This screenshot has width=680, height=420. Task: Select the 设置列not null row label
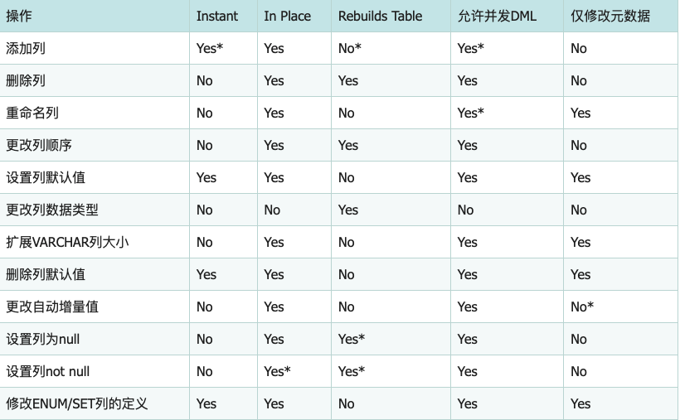point(48,371)
